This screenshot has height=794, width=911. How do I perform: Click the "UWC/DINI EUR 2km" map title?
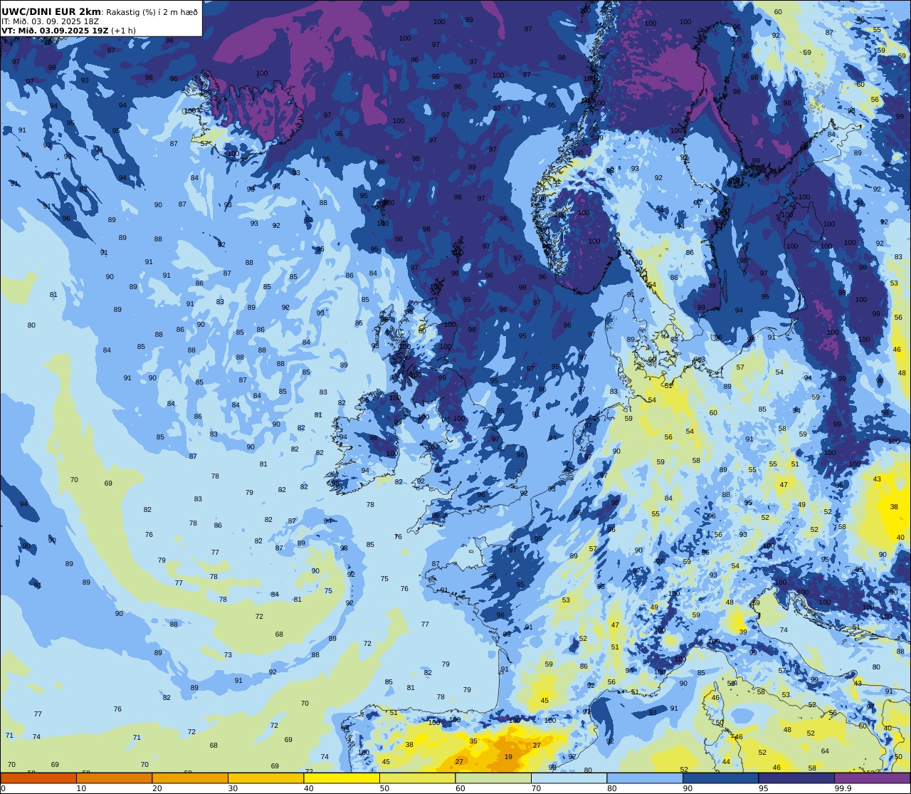click(51, 11)
